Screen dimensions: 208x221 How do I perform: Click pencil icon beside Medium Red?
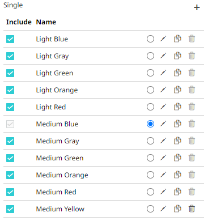point(163,192)
